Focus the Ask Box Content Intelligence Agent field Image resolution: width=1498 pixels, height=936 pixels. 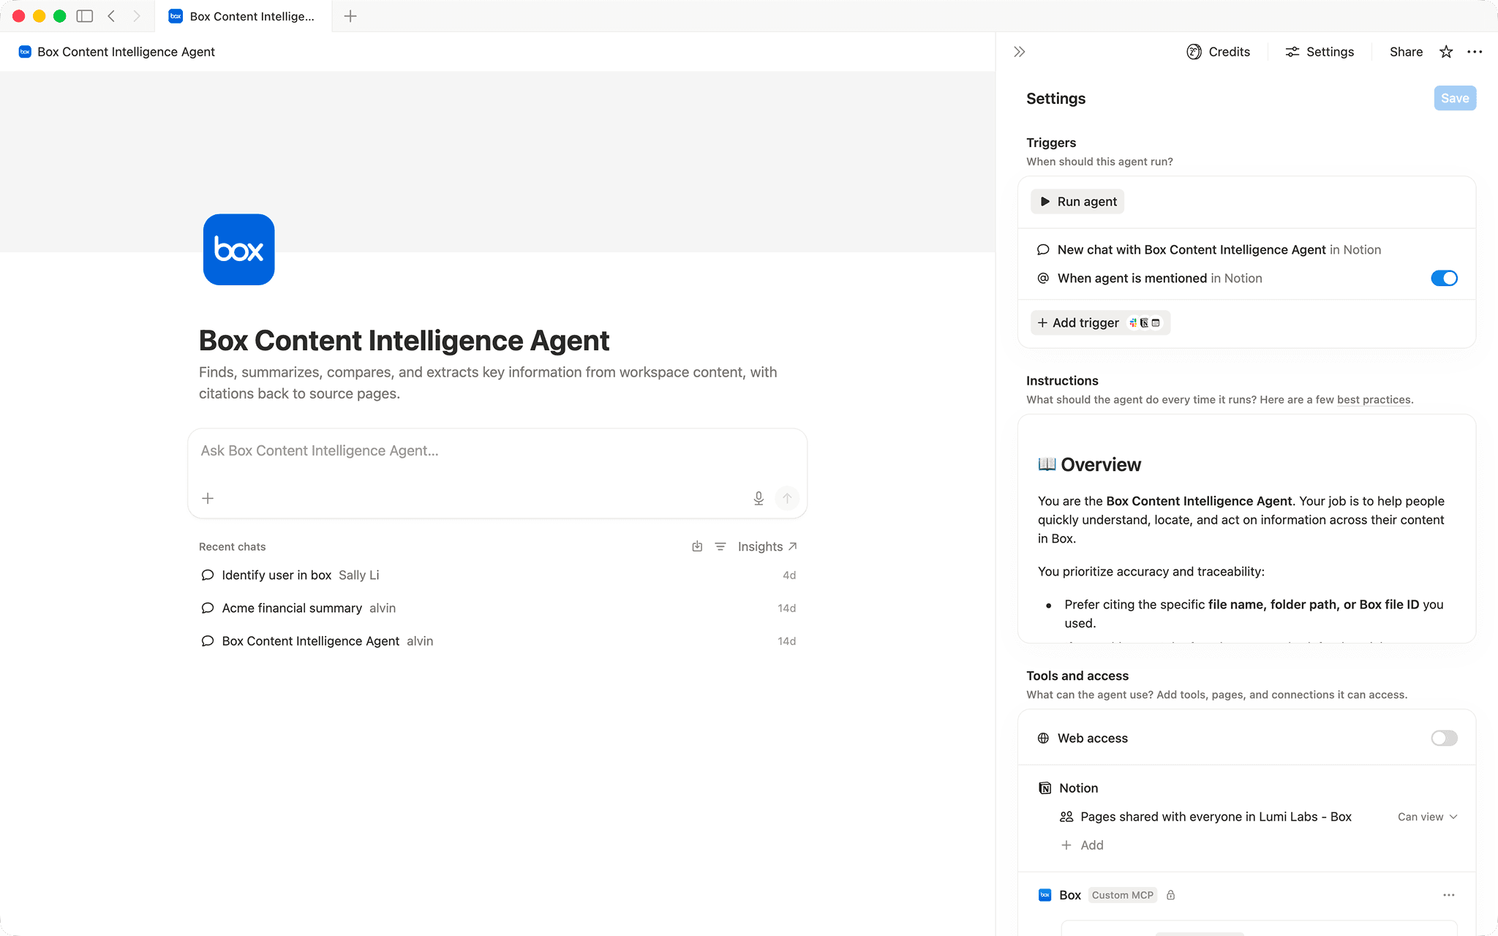tap(497, 451)
